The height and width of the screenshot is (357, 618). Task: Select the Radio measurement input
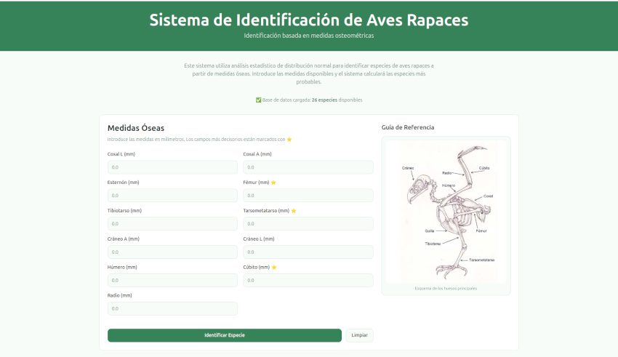coord(172,308)
